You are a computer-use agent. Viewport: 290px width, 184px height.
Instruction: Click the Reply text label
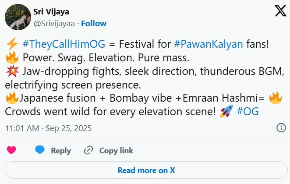pyautogui.click(x=61, y=150)
